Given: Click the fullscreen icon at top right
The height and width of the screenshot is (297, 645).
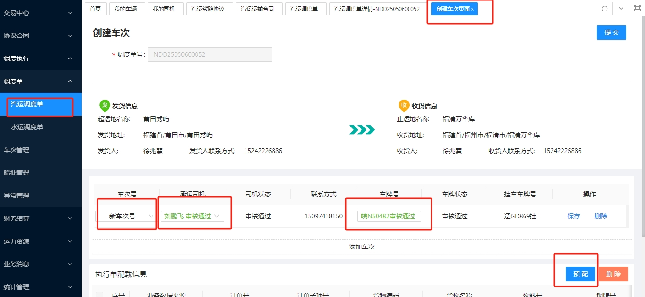Looking at the screenshot, I should tap(637, 8).
